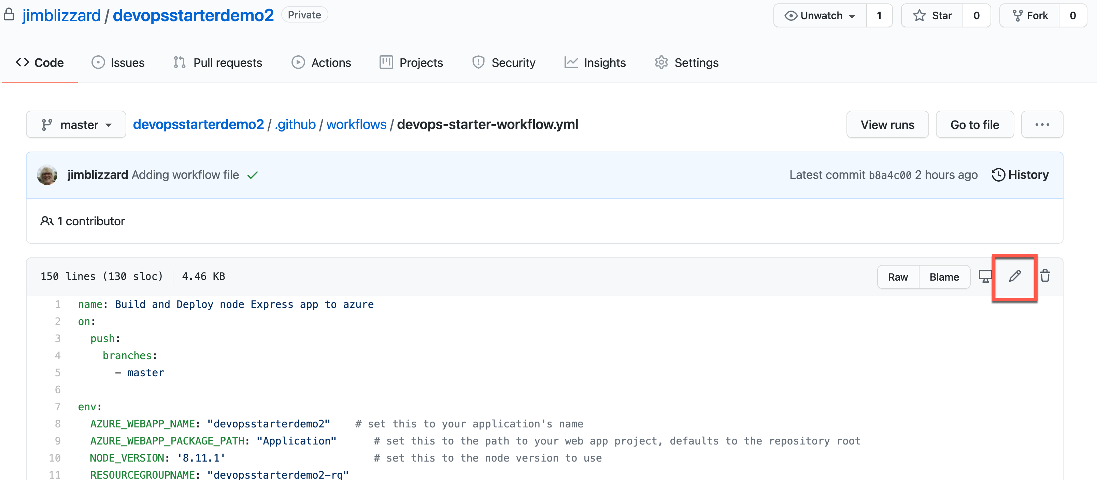Click the History clock link
The image size is (1097, 480).
[x=1020, y=174]
